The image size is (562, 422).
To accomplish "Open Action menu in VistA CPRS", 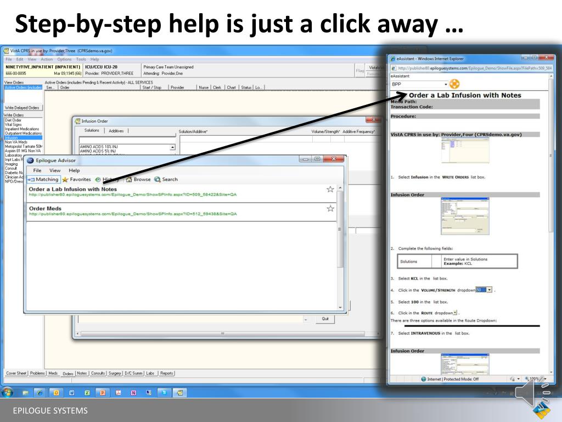I will [47, 59].
